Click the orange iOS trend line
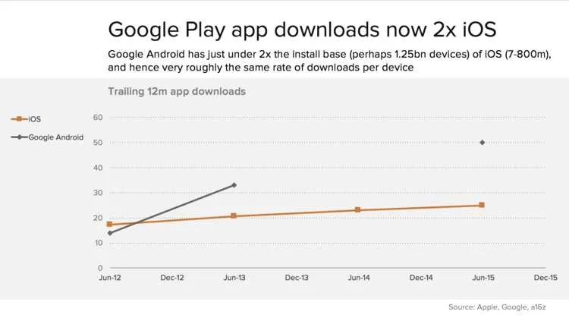This screenshot has height=321, width=569. pos(296,213)
